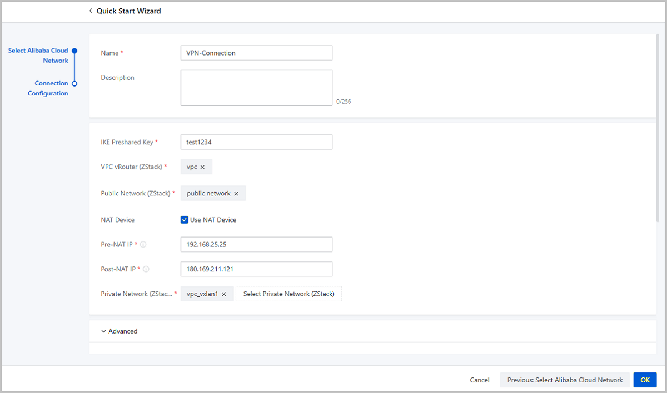Focus the IKE Preshared Key field
This screenshot has height=393, width=667.
256,142
